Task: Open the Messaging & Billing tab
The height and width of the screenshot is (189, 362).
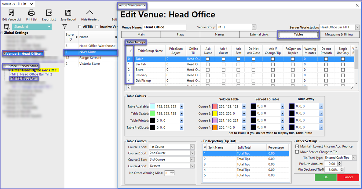Action: [x=338, y=35]
